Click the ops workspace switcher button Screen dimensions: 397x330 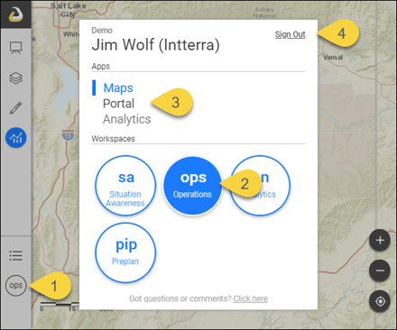pos(16,286)
